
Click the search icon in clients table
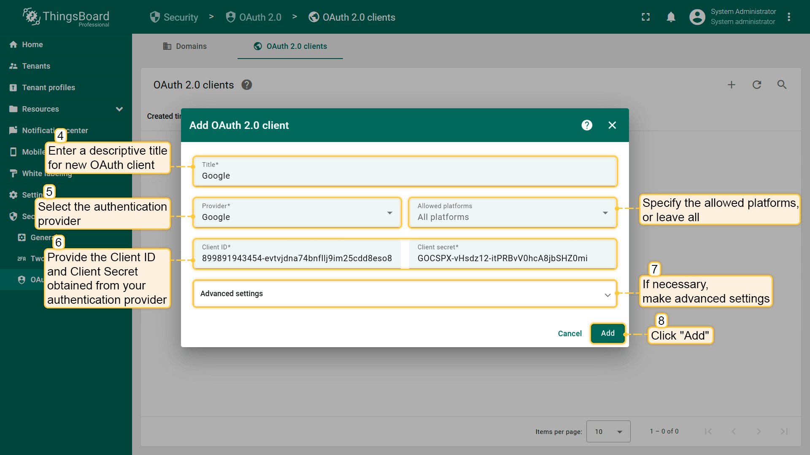coord(782,85)
